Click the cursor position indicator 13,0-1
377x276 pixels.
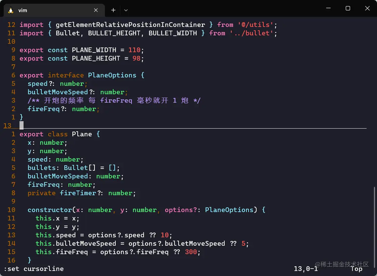pos(305,269)
